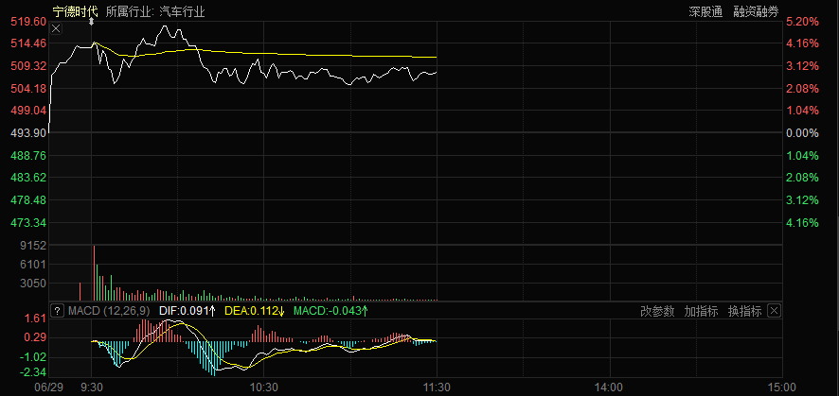Image resolution: width=839 pixels, height=396 pixels.
Task: Click price level 478.48 on left axis
Action: tap(27, 200)
